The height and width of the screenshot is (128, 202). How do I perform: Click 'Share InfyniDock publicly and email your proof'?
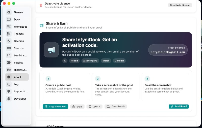point(74,28)
